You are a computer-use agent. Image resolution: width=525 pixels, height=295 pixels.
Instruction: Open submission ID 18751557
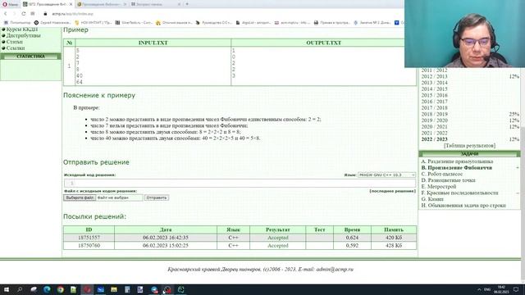pyautogui.click(x=89, y=238)
